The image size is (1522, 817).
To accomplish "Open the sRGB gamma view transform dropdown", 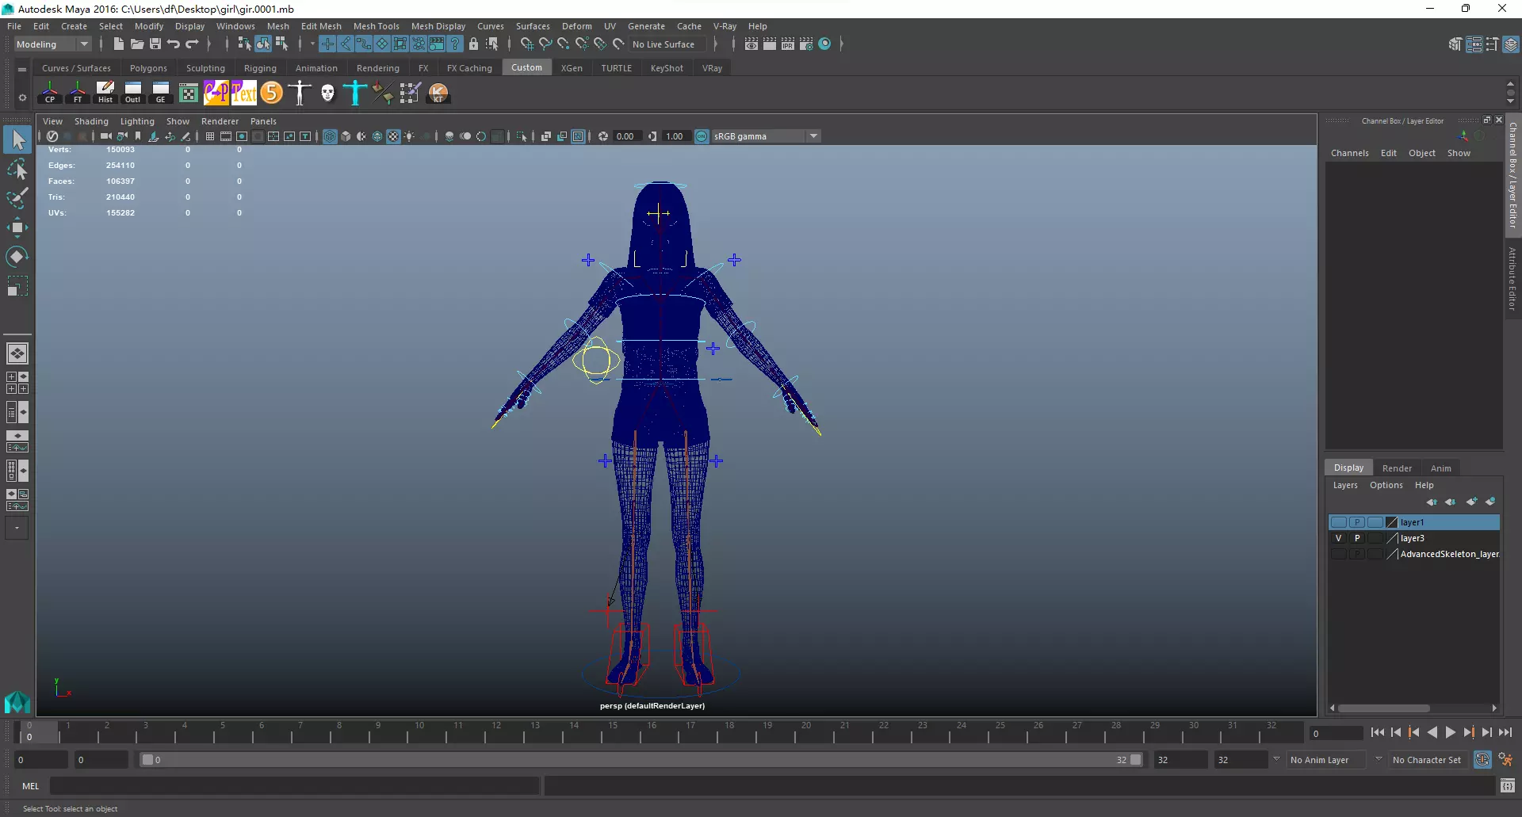I will pos(766,136).
